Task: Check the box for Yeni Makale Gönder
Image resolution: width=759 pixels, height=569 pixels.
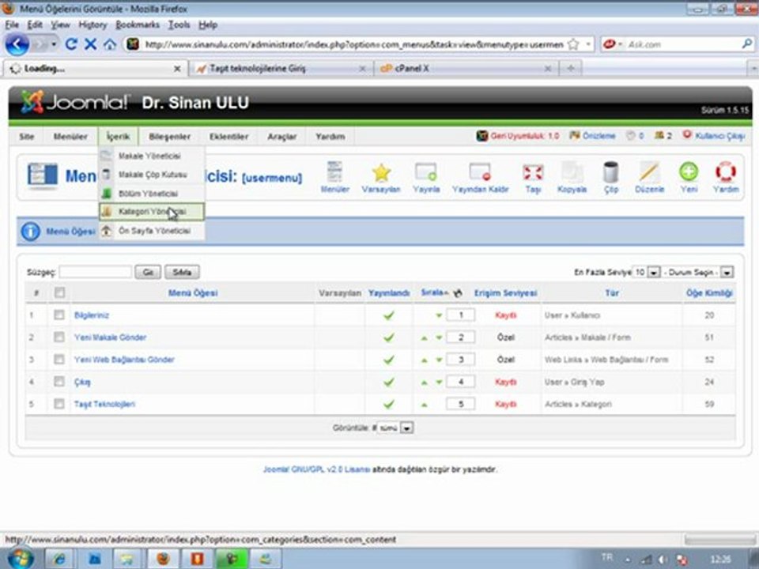Action: point(59,337)
